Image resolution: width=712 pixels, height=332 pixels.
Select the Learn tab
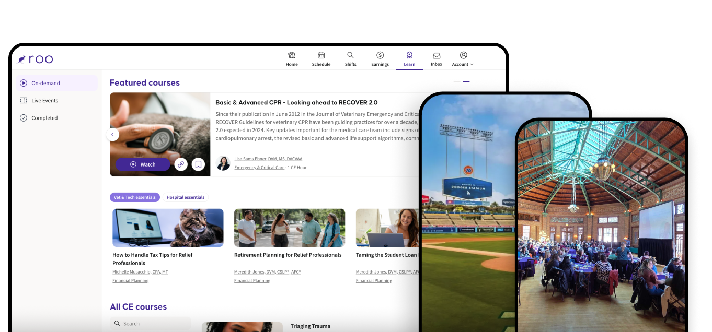409,59
